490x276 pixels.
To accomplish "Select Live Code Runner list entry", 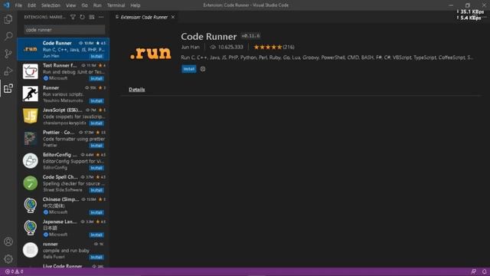I will [x=63, y=266].
